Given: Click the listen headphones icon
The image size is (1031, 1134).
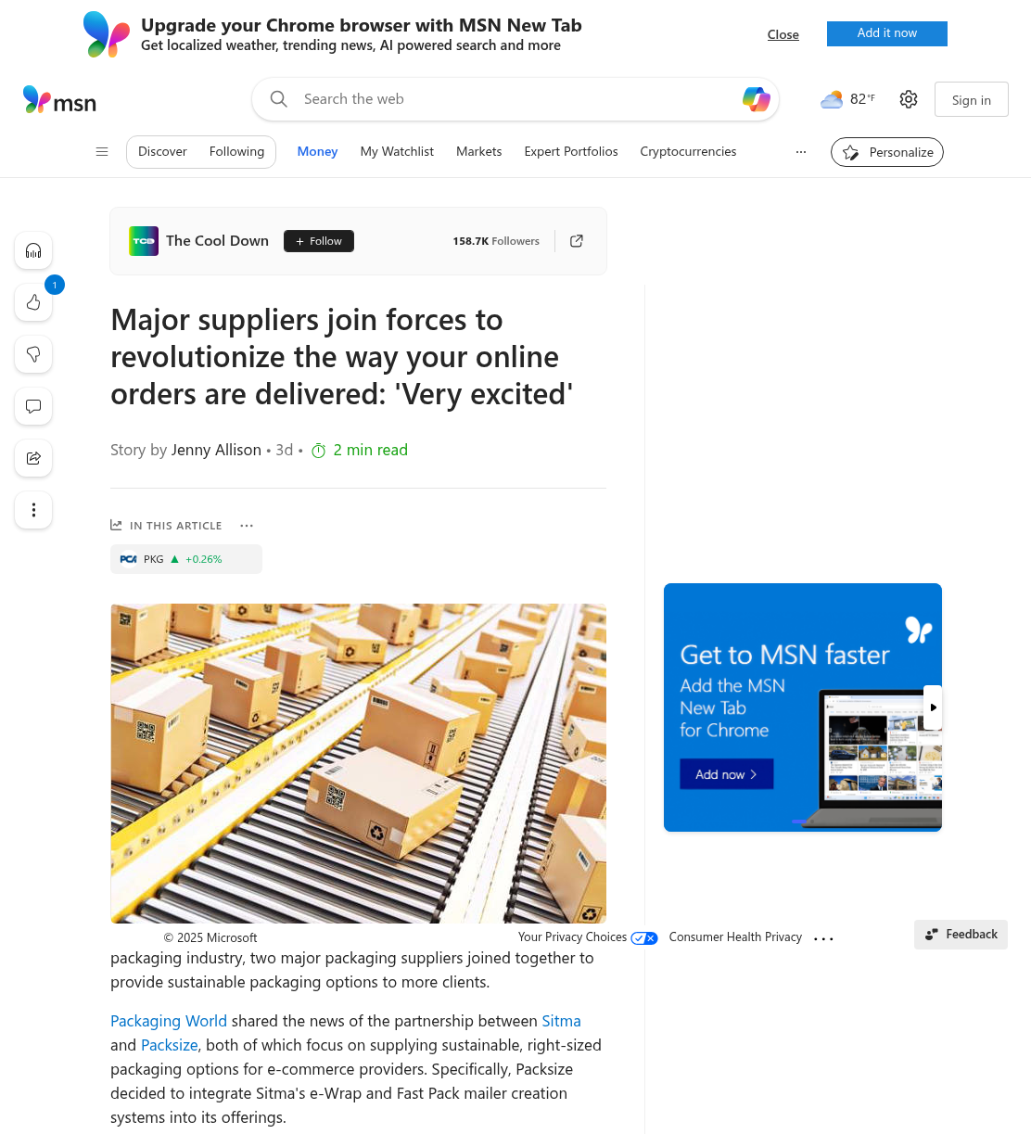Looking at the screenshot, I should [x=33, y=250].
